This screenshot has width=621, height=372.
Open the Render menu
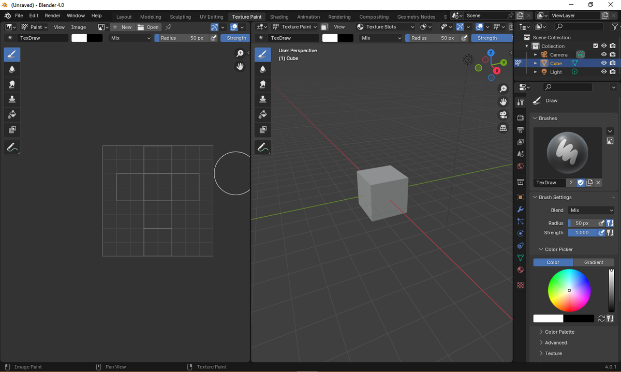click(52, 16)
